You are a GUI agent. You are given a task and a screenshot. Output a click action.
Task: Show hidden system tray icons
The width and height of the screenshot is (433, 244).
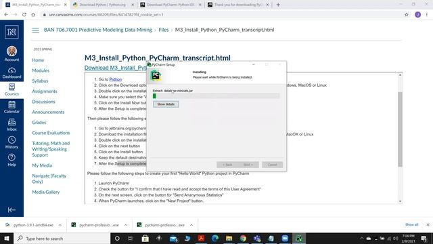pyautogui.click(x=361, y=238)
